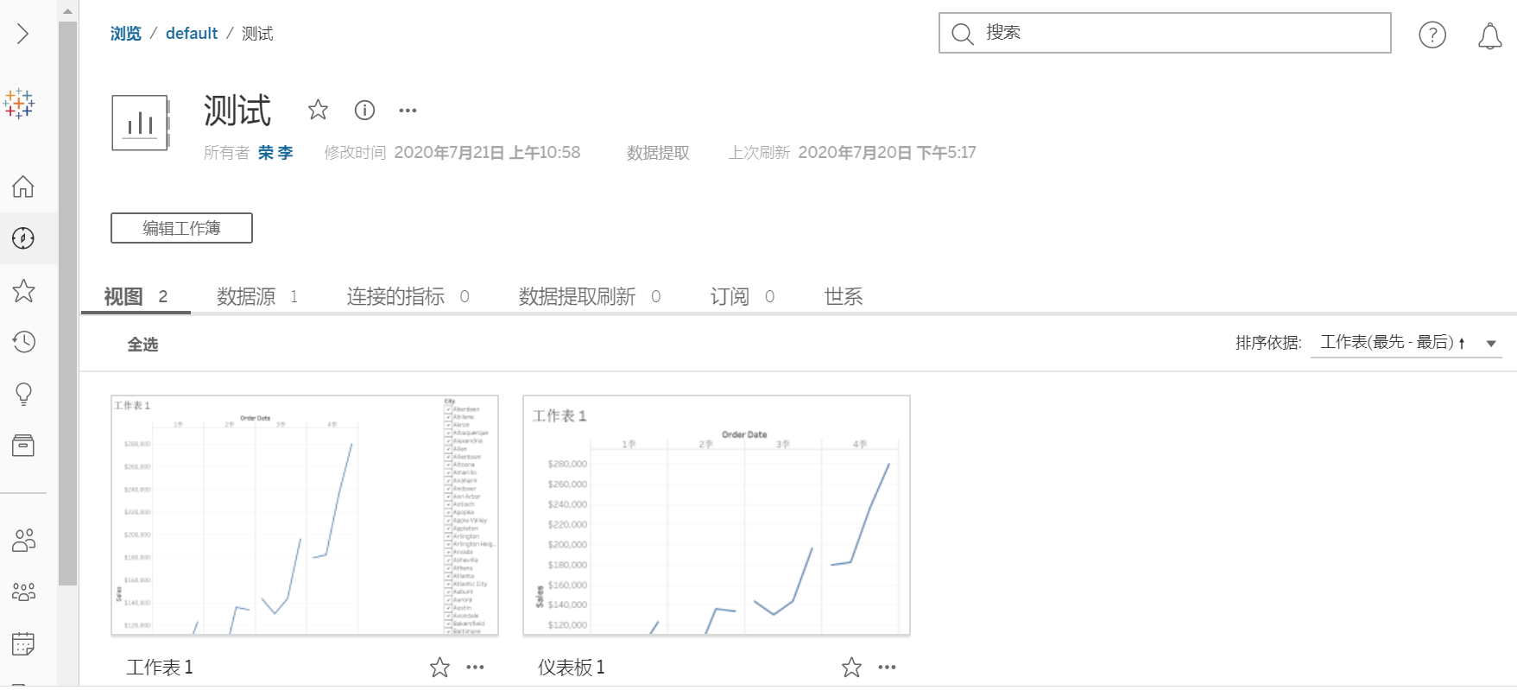Switch to the 订阅 tab
Image resolution: width=1517 pixels, height=690 pixels.
click(x=742, y=296)
